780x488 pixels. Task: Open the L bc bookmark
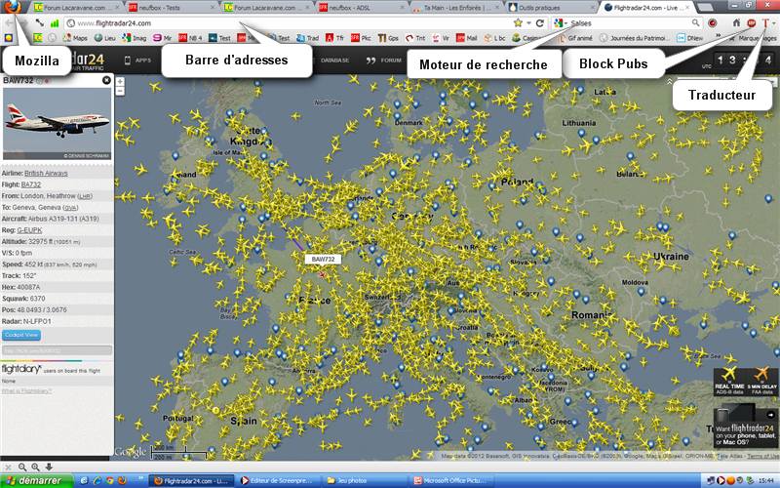(495, 38)
